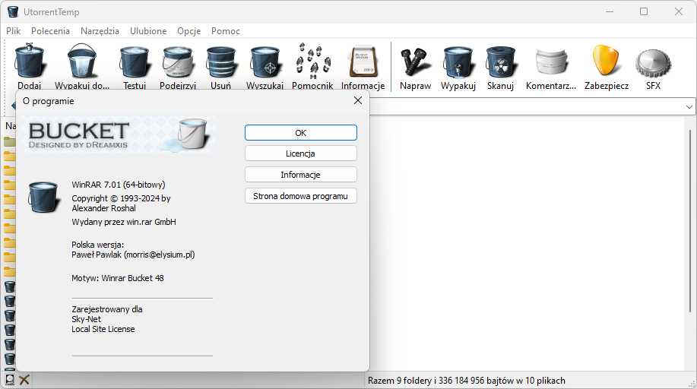Click the Testuj toolbar icon
Image resolution: width=697 pixels, height=389 pixels.
(135, 62)
